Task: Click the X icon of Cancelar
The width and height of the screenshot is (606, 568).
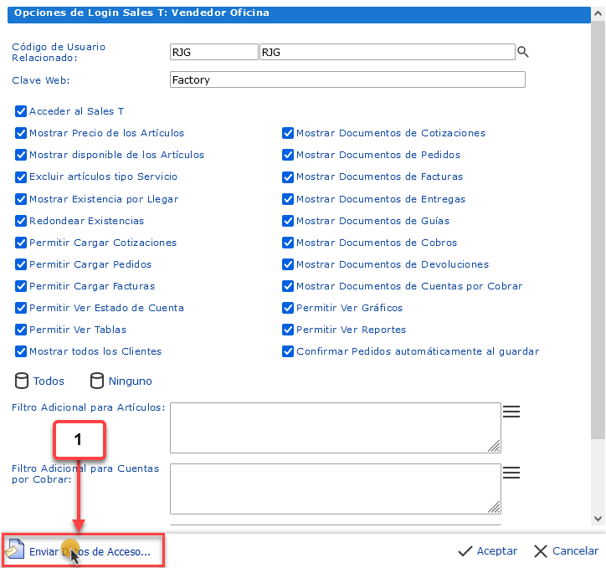Action: tap(541, 551)
